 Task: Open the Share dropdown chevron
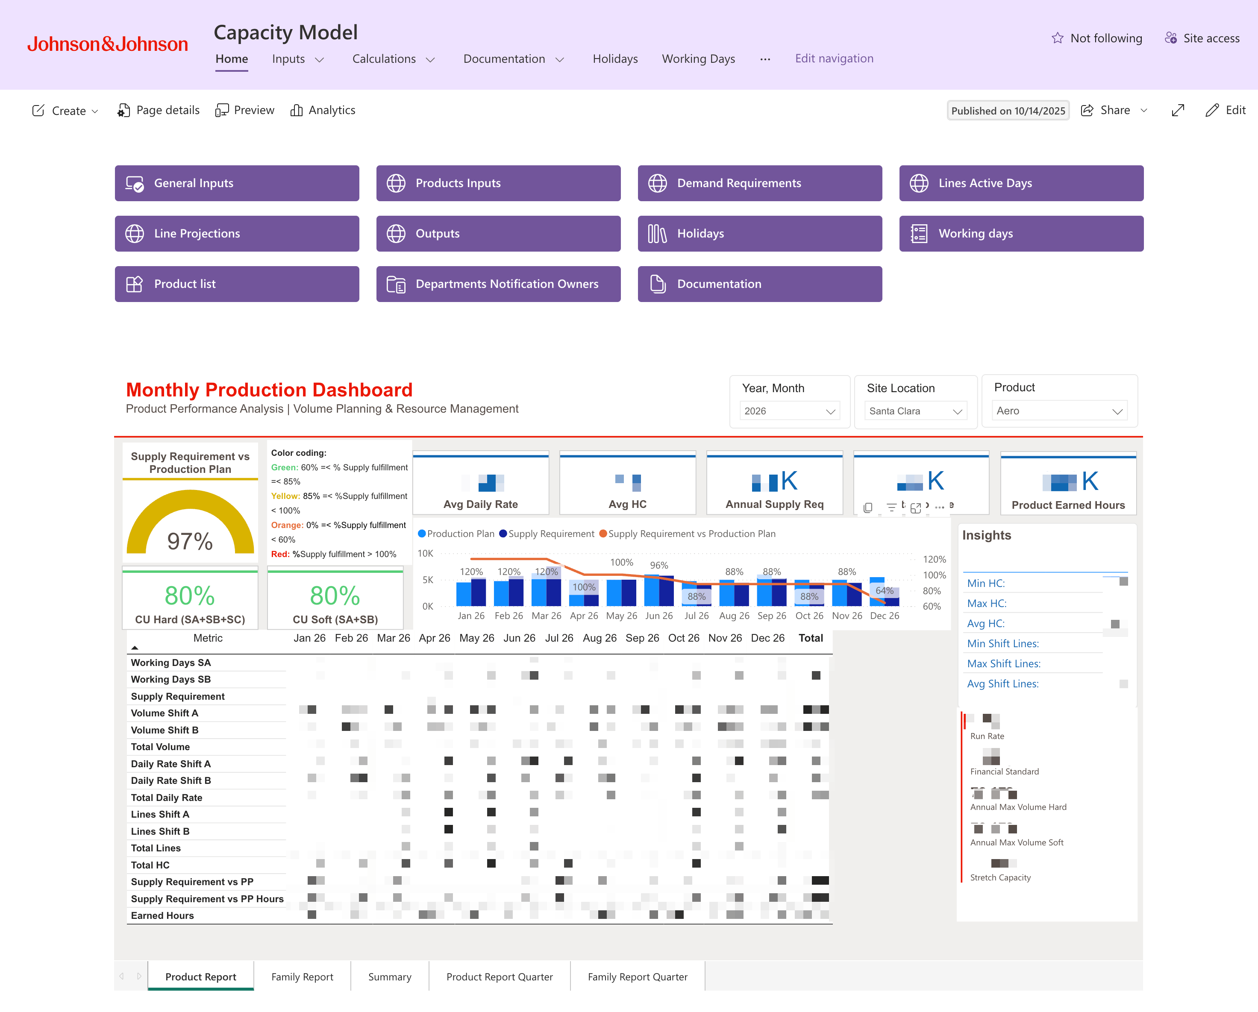click(1143, 110)
